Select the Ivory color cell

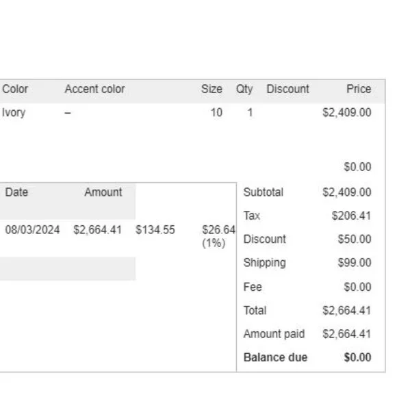pyautogui.click(x=14, y=113)
